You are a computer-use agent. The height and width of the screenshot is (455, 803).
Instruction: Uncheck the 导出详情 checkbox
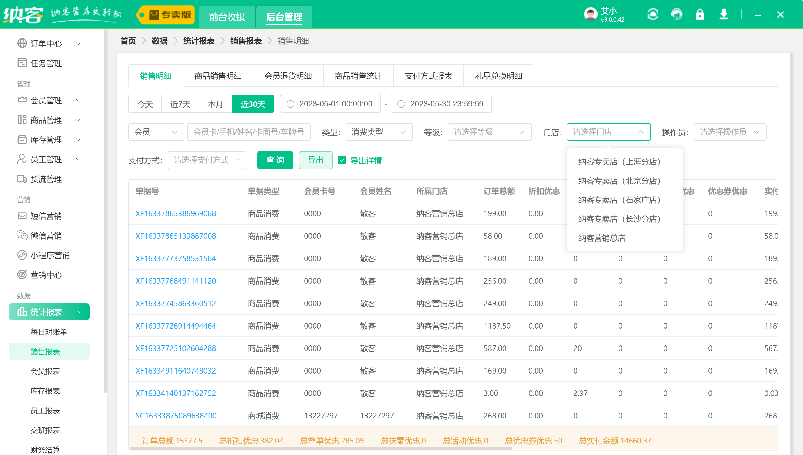pyautogui.click(x=342, y=160)
